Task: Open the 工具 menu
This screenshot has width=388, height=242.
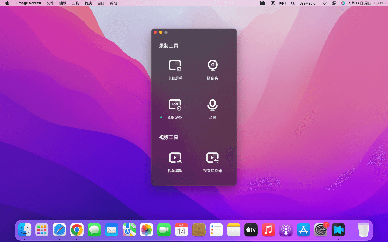Action: pyautogui.click(x=75, y=3)
